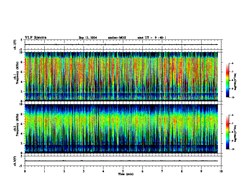Click the ch.1 colorbar log(PSD) unit label
This screenshot has height=192, width=249.
point(235,82)
